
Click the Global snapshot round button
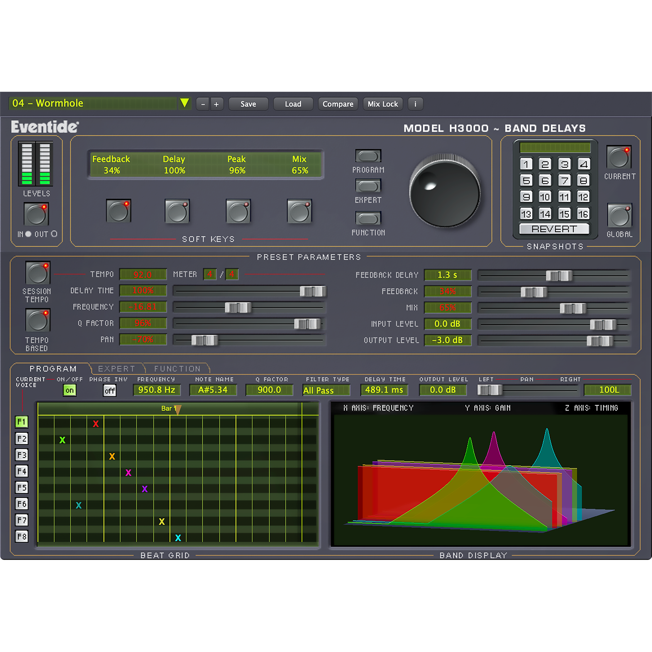click(x=619, y=216)
